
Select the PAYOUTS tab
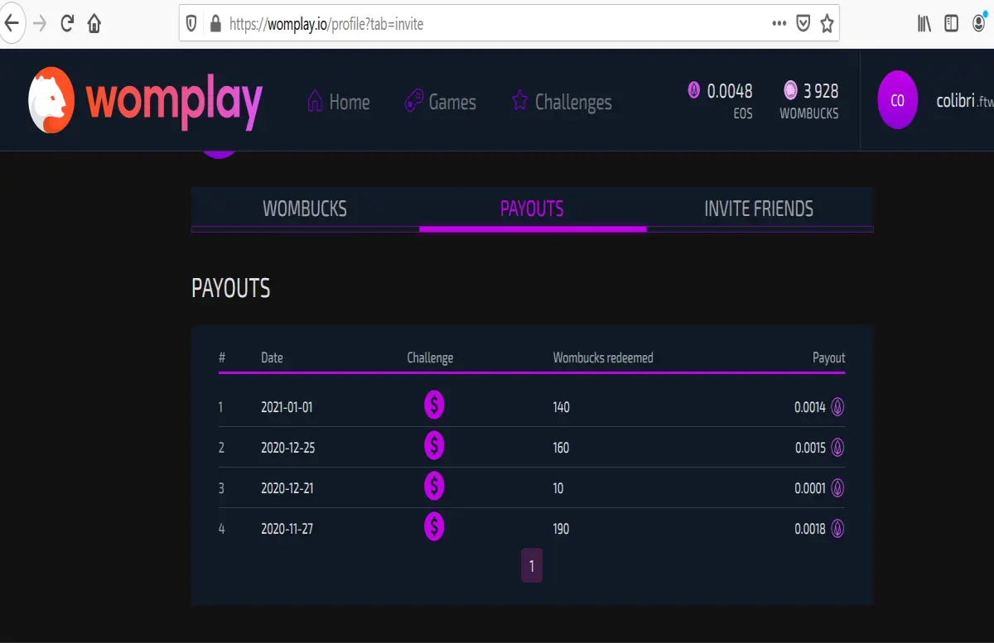point(532,209)
